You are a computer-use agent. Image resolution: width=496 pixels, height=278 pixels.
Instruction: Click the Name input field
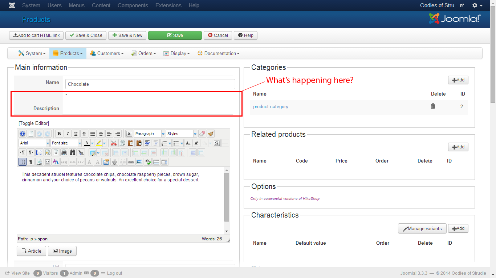click(150, 84)
